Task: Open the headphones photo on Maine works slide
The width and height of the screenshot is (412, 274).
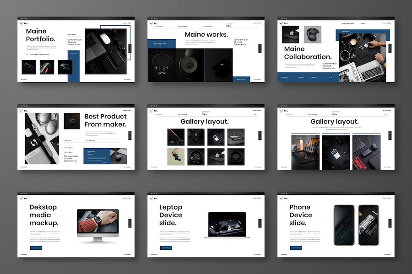Action: click(x=161, y=65)
